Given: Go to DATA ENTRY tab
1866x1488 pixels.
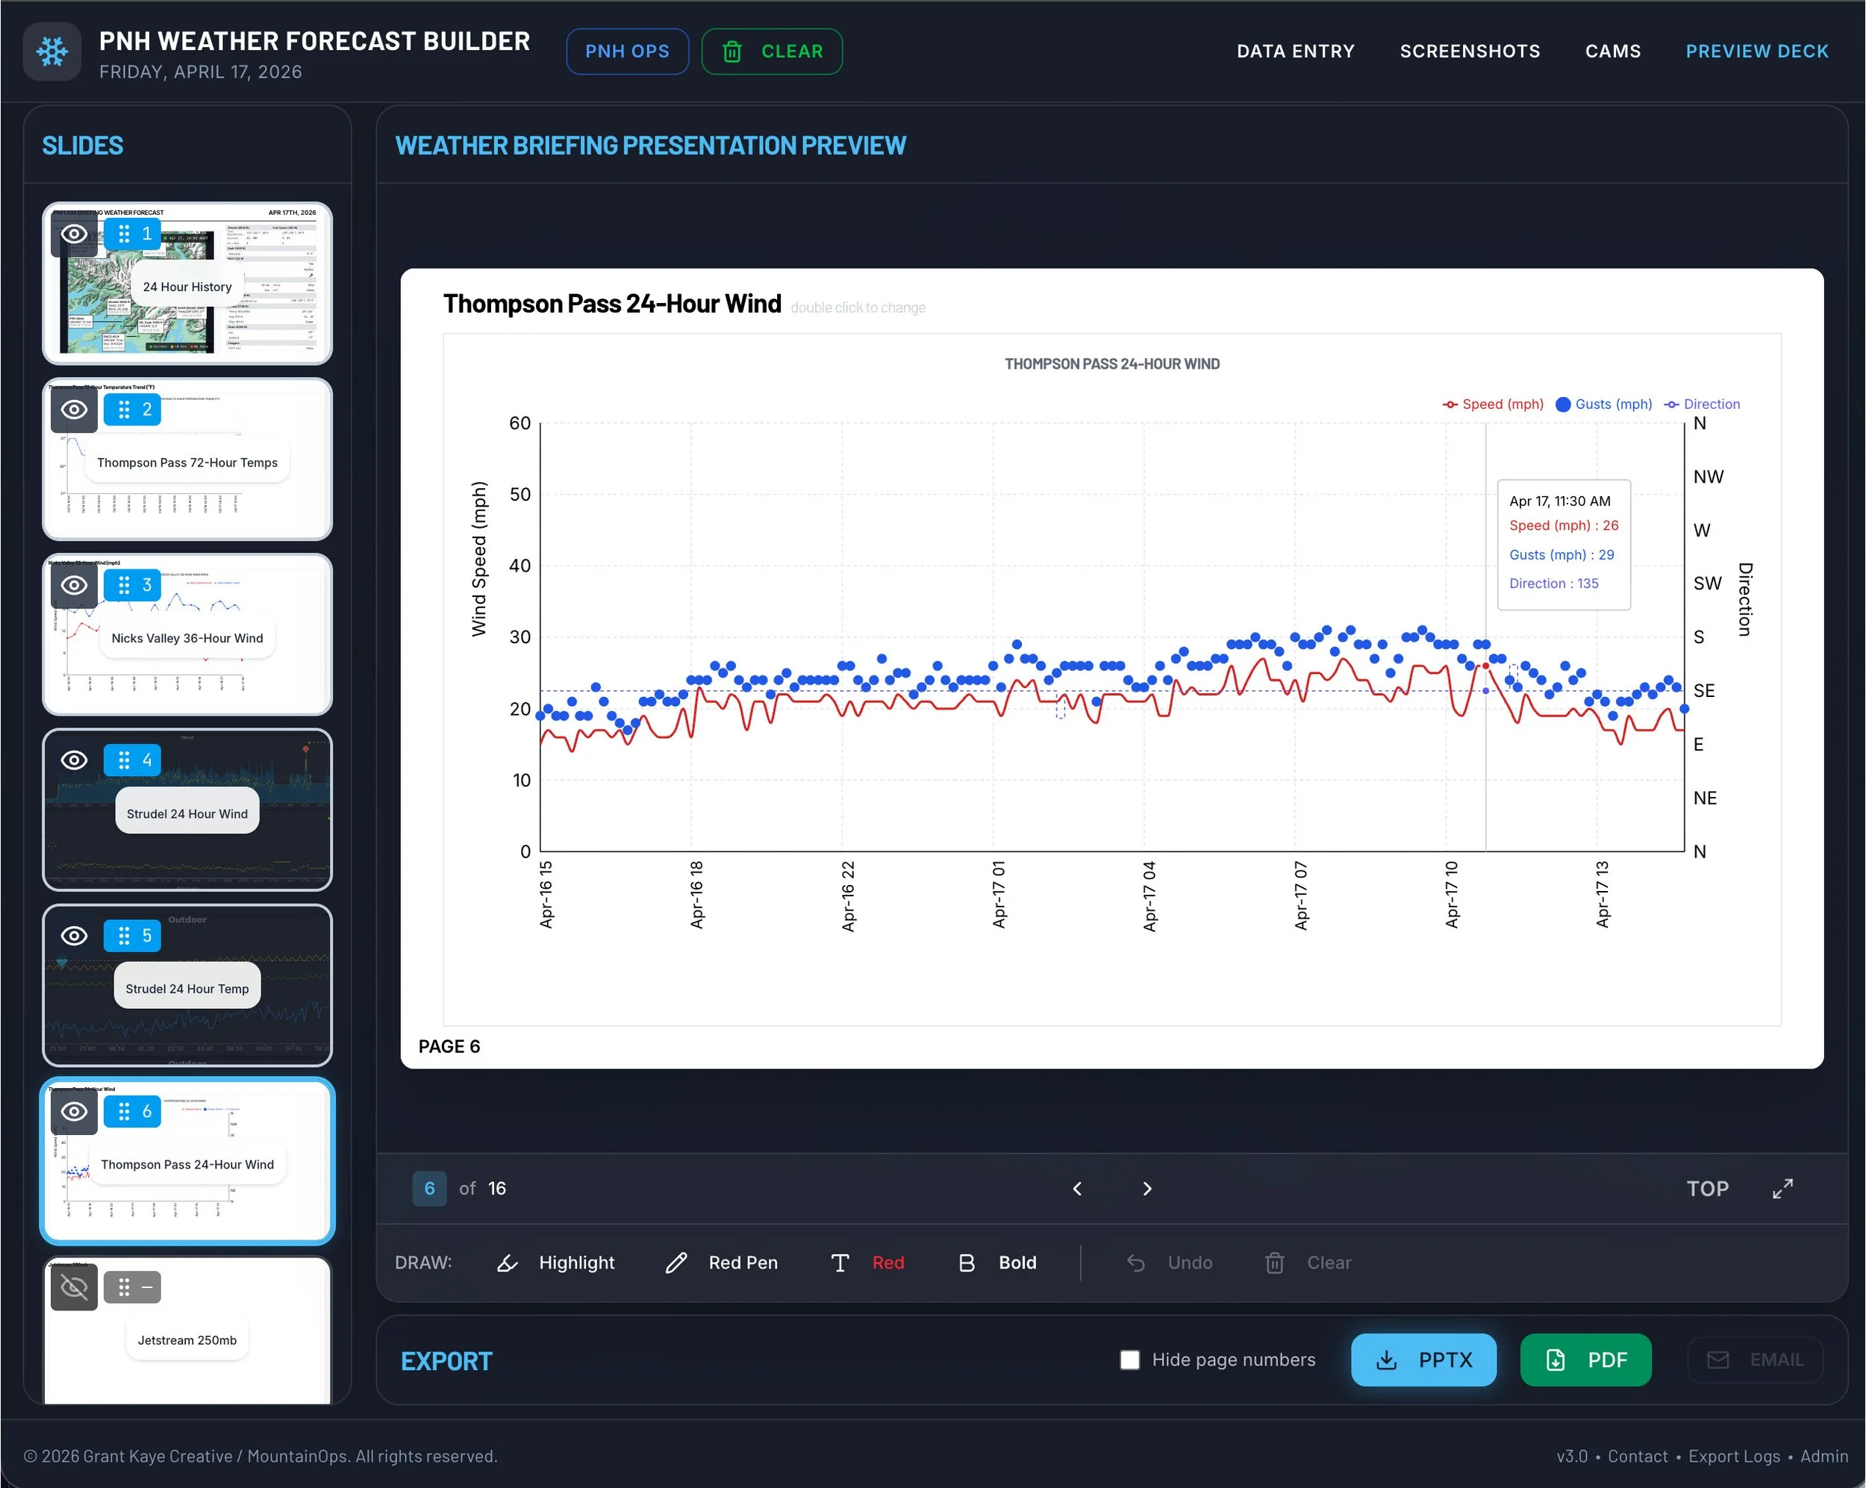Looking at the screenshot, I should coord(1296,52).
